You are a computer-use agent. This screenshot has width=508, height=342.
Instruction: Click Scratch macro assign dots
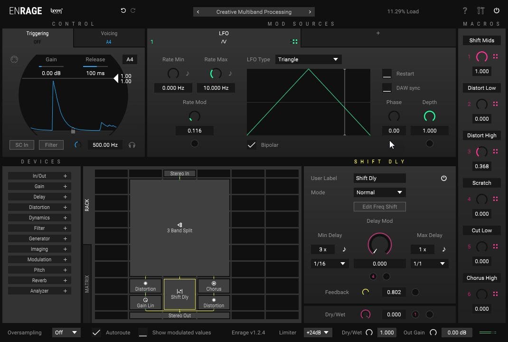tap(495, 199)
